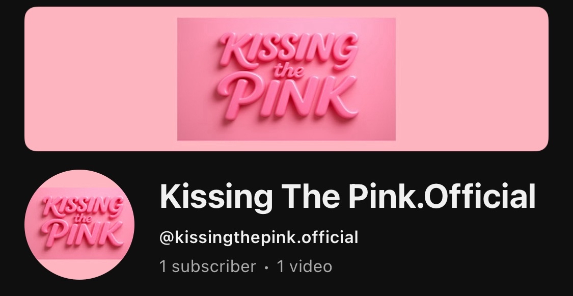Click the small 'the' script in the banner logo
573x296 pixels.
click(289, 69)
